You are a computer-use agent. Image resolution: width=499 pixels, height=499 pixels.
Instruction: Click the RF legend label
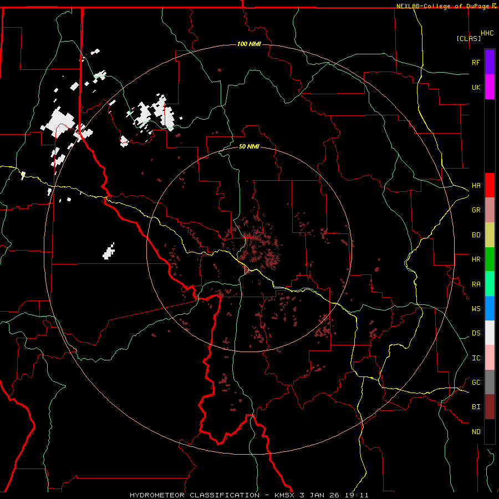point(476,62)
